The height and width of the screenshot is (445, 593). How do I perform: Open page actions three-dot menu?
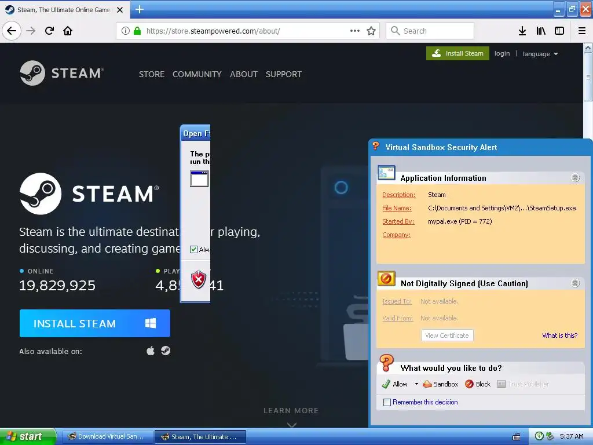pyautogui.click(x=355, y=31)
